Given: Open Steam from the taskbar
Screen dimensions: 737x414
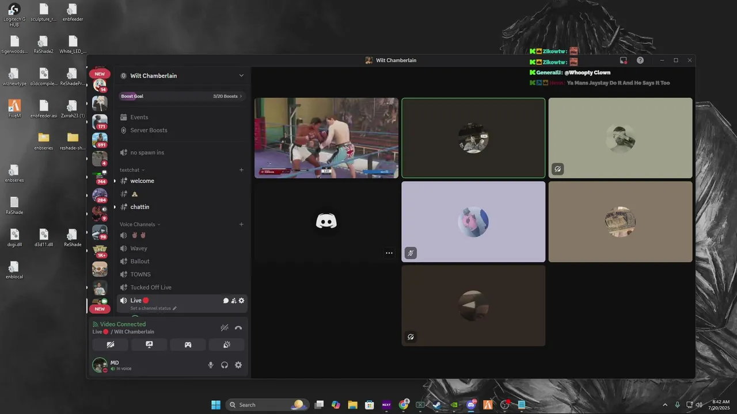Looking at the screenshot, I should pyautogui.click(x=437, y=405).
